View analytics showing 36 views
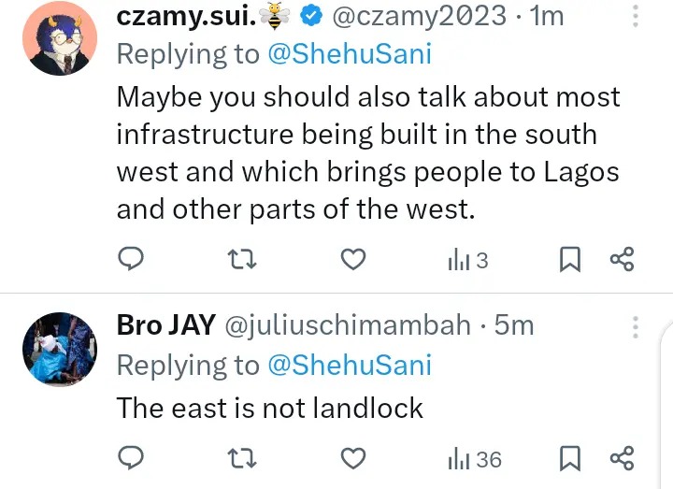This screenshot has width=673, height=489. (x=475, y=458)
